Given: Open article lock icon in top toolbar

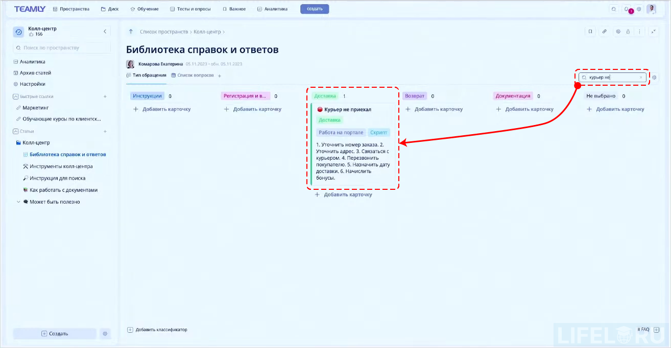Looking at the screenshot, I should pos(629,32).
